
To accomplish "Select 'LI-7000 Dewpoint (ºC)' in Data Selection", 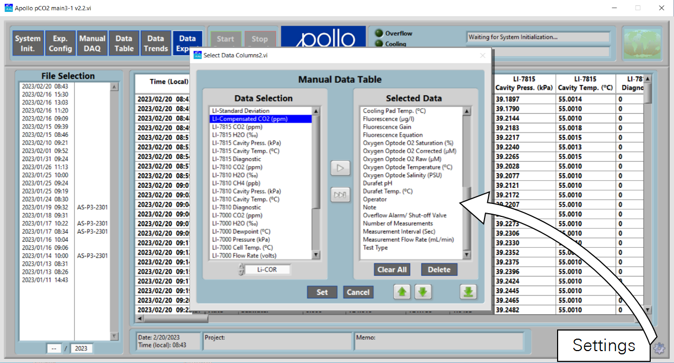I will (261, 232).
